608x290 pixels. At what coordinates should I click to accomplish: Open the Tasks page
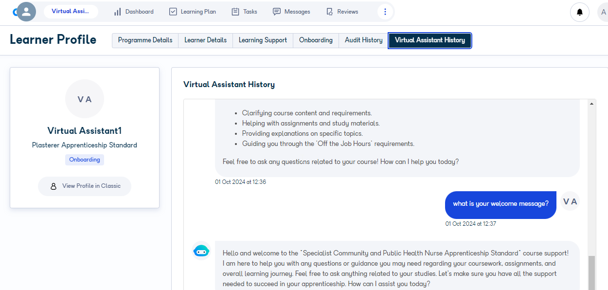point(244,12)
